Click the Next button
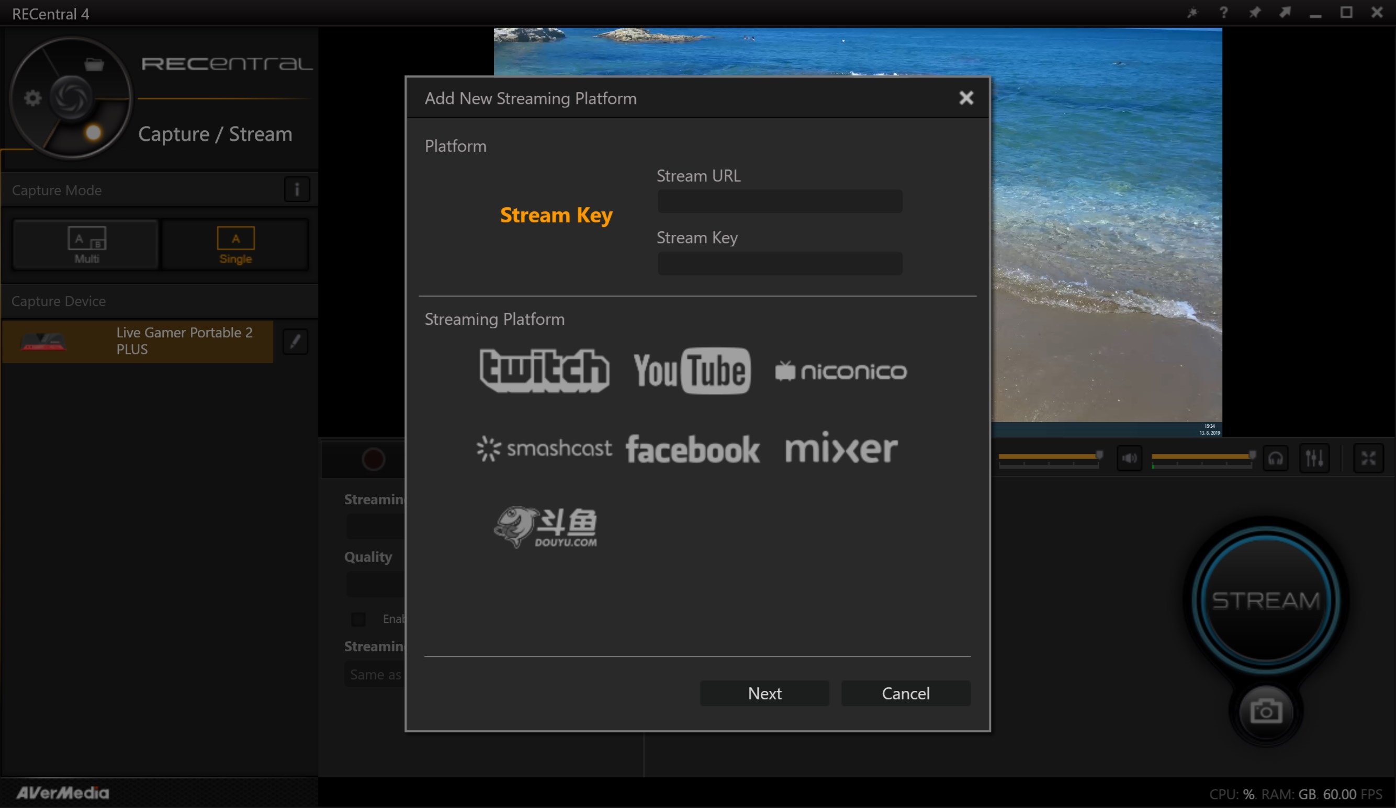Image resolution: width=1396 pixels, height=808 pixels. [764, 693]
